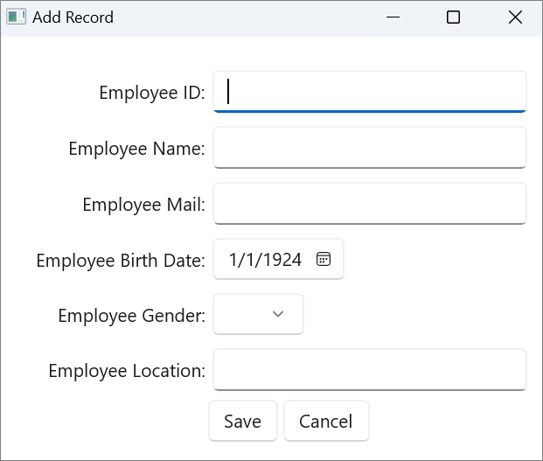Click the "Employee Gender:" label
543x461 pixels.
(131, 316)
